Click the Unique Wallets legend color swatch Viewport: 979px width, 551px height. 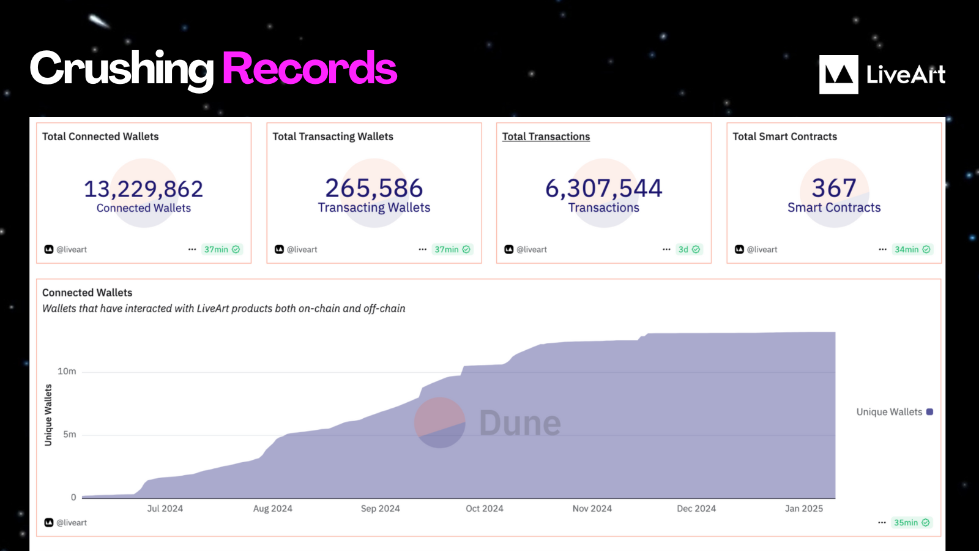[929, 412]
